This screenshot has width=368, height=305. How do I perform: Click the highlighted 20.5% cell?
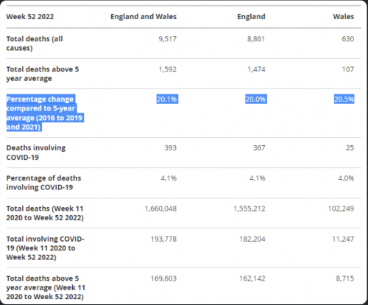pos(344,99)
